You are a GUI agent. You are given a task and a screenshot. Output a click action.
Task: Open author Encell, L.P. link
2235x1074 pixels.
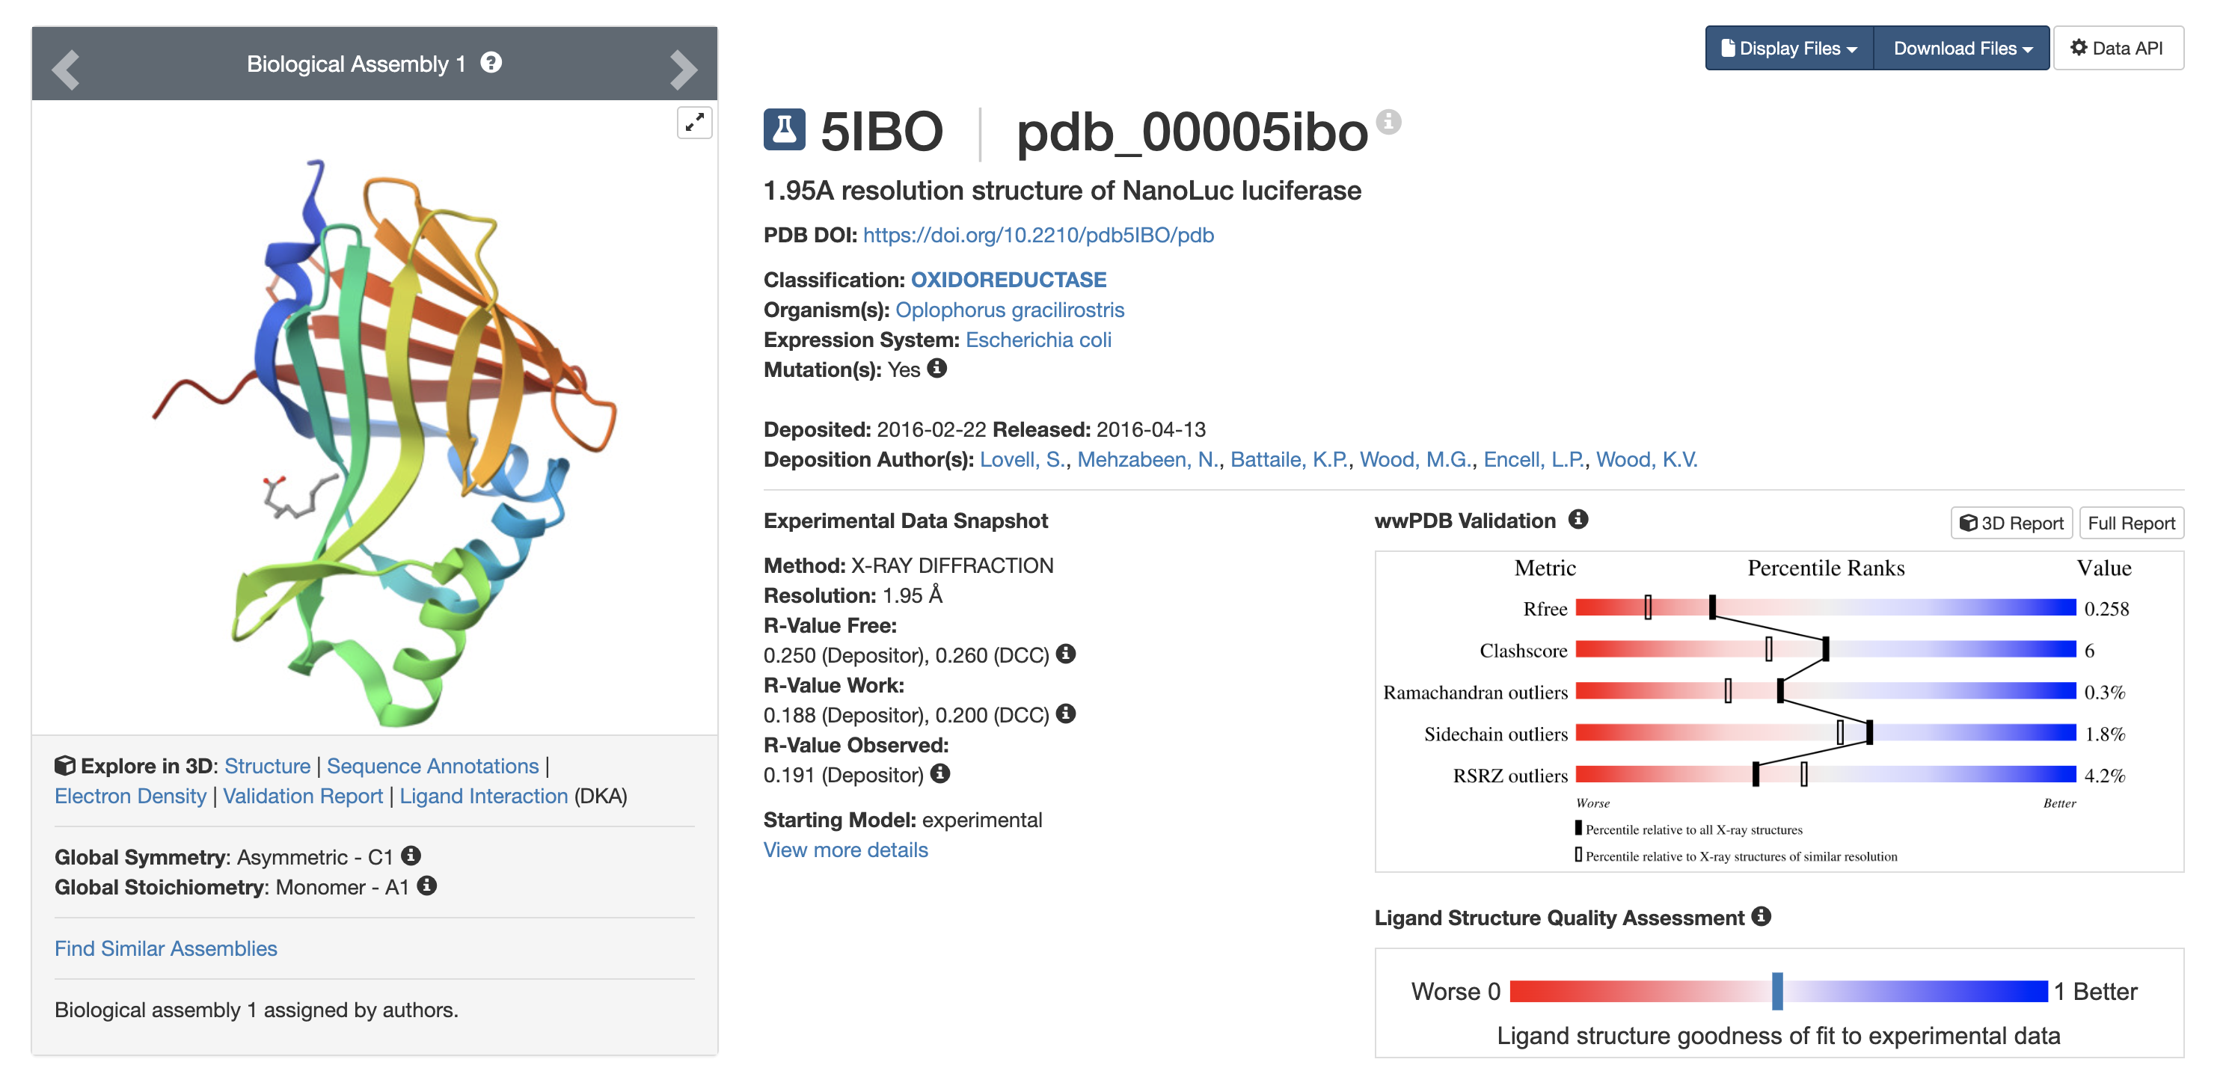(1533, 460)
